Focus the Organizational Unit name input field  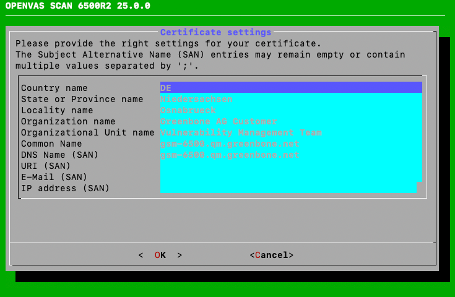pyautogui.click(x=290, y=132)
